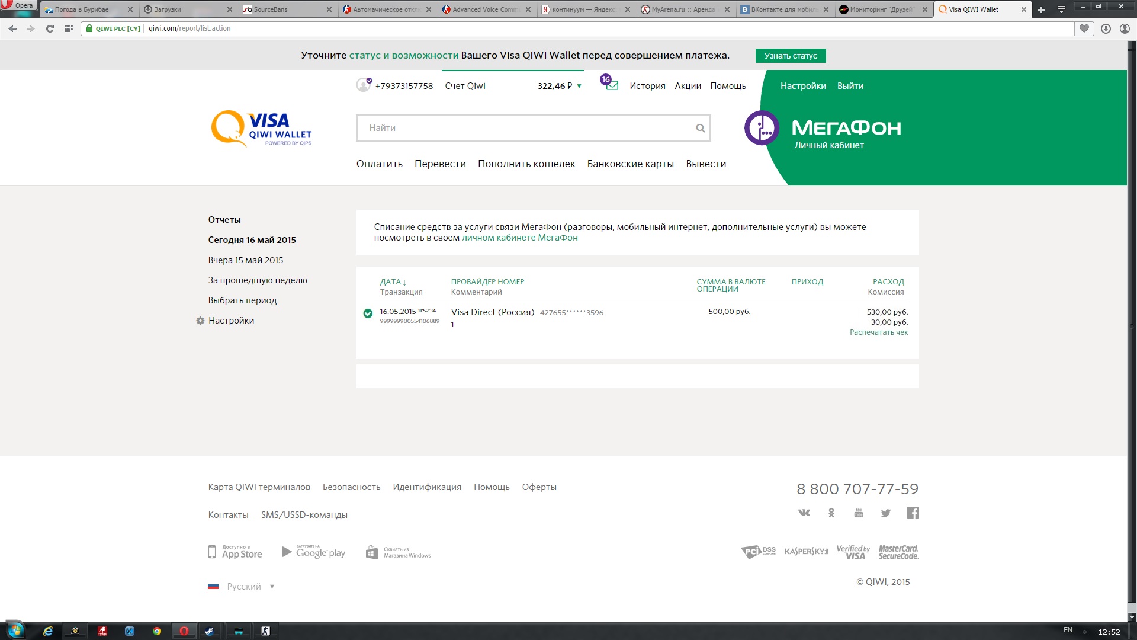Click the search magnifier icon in Найти field
This screenshot has height=640, width=1137.
pyautogui.click(x=700, y=128)
